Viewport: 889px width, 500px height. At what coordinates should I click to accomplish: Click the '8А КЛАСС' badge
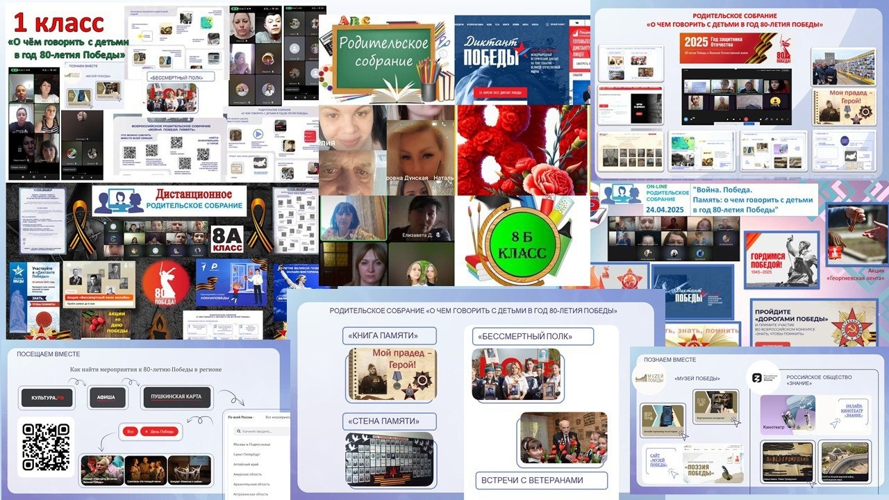pos(227,240)
